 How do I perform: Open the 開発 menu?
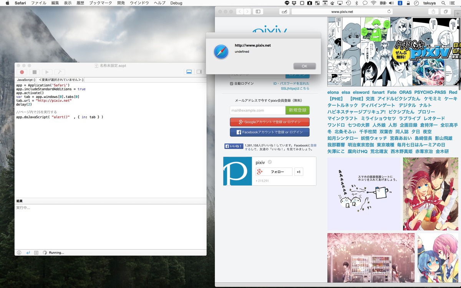[x=121, y=3]
